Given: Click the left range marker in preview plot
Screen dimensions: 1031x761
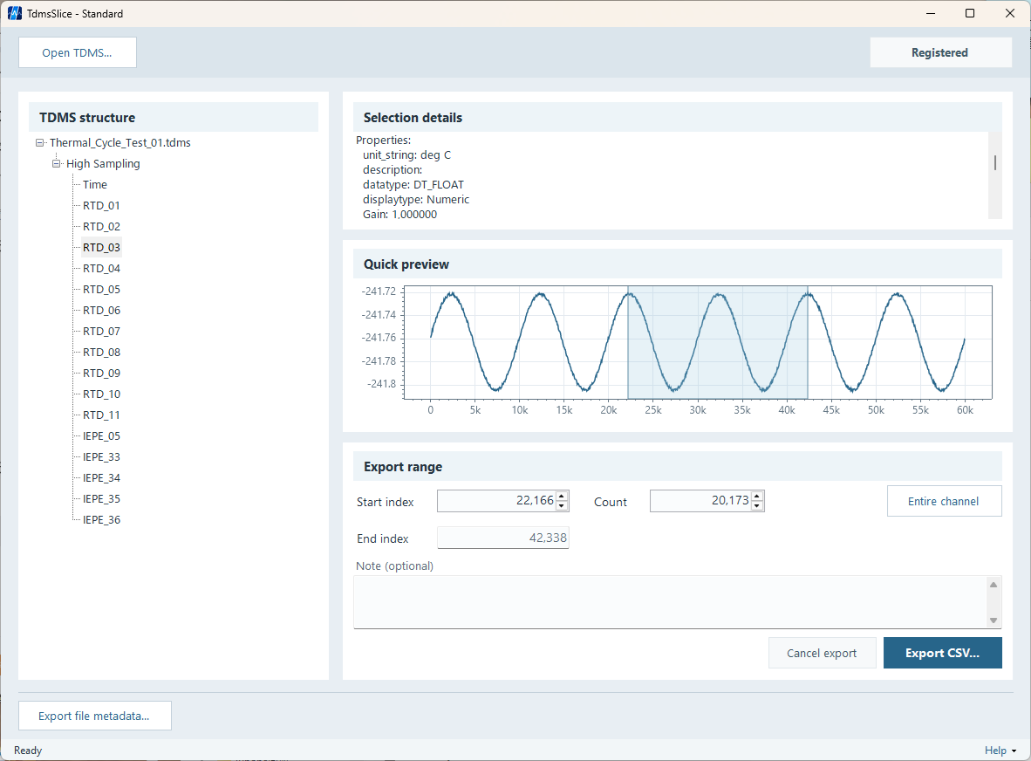Looking at the screenshot, I should coord(628,342).
